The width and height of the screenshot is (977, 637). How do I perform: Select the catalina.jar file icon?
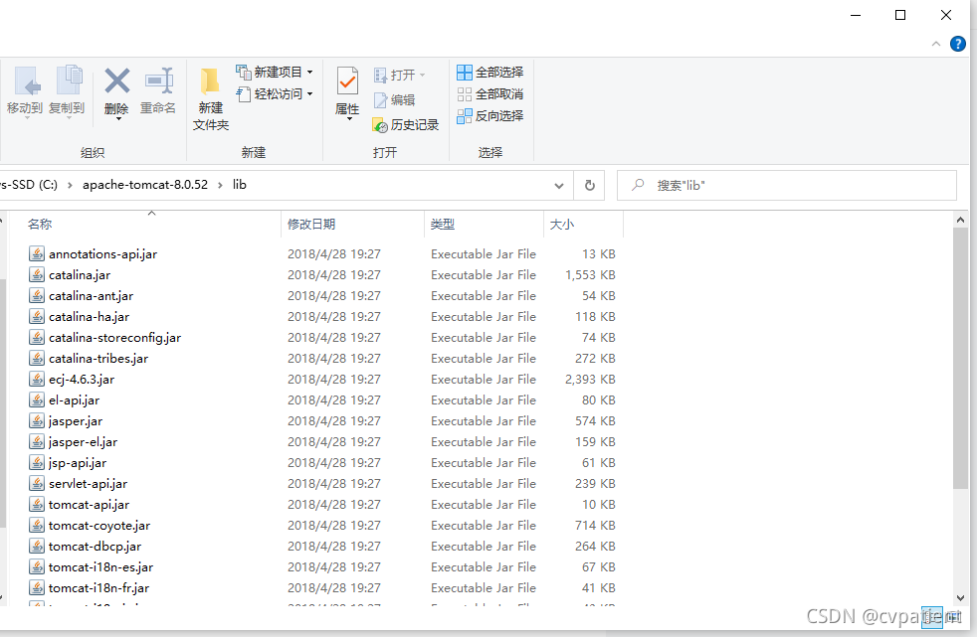click(x=37, y=275)
